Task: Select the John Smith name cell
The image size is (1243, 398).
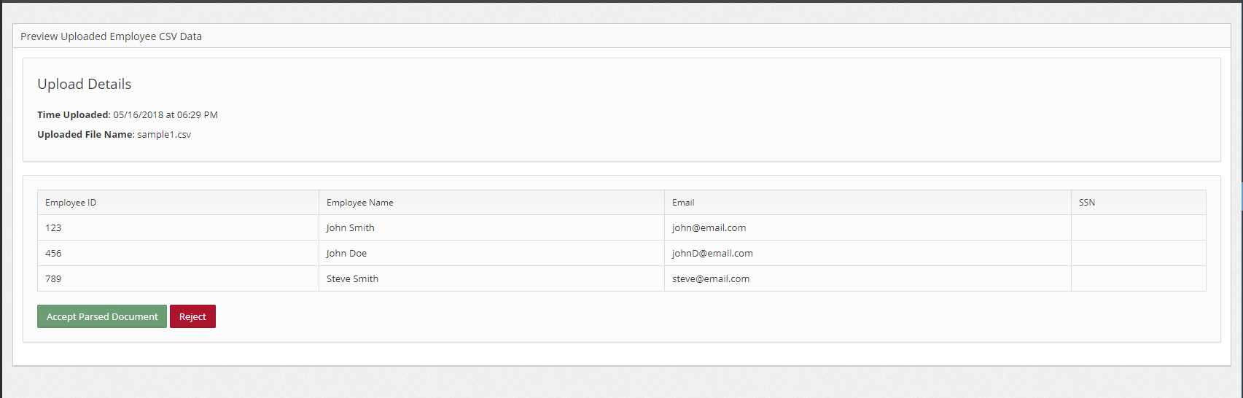Action: 491,227
